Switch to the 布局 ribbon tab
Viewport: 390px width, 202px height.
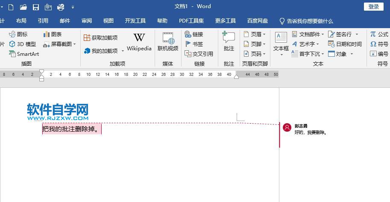point(21,21)
